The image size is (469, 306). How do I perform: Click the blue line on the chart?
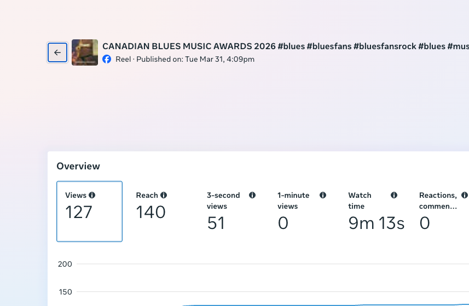(328, 305)
